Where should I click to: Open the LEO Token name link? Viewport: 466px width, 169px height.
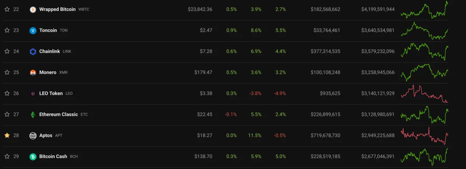tap(51, 93)
